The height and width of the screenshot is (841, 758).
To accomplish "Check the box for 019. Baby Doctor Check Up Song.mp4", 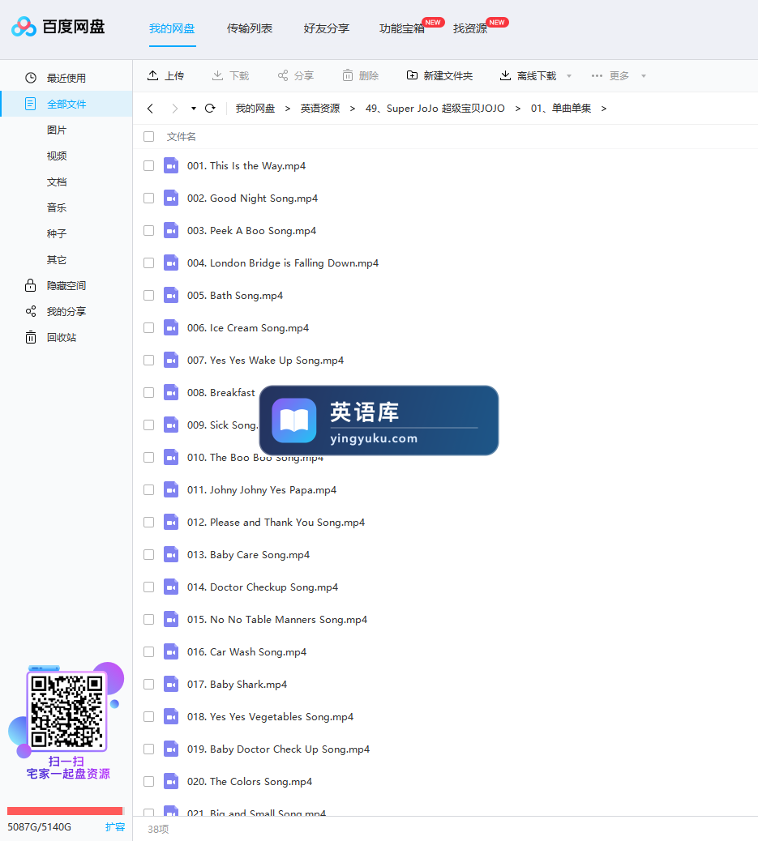I will (x=148, y=749).
